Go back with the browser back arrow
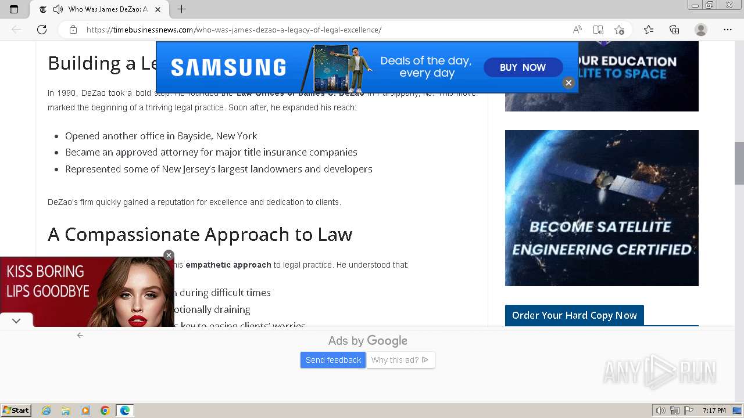 16,30
